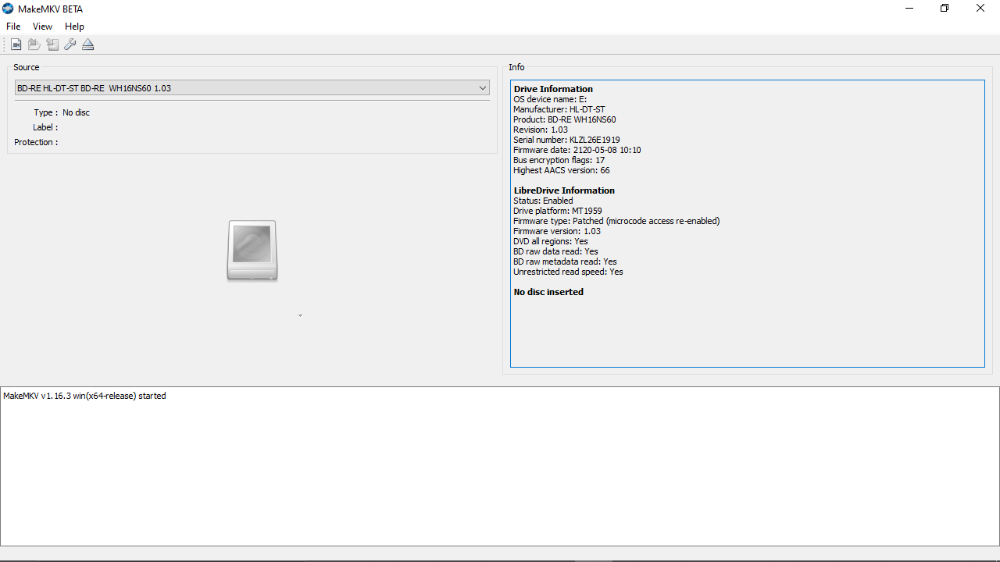
Task: Click the 'Type : No disc' text
Action: point(62,112)
